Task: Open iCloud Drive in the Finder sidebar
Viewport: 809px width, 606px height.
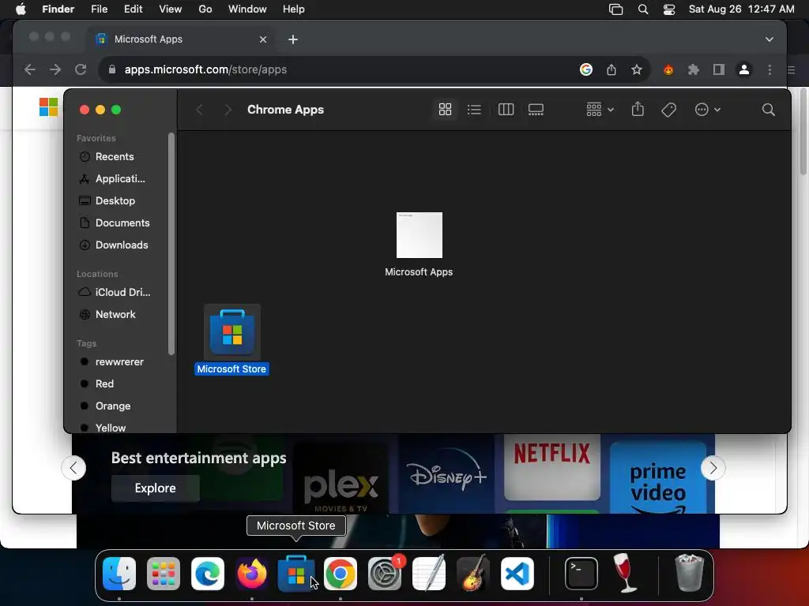Action: [122, 292]
